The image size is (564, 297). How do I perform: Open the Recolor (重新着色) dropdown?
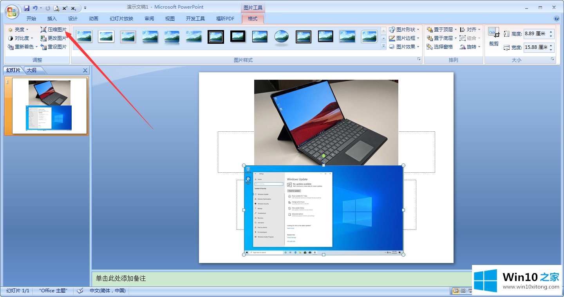coord(23,47)
